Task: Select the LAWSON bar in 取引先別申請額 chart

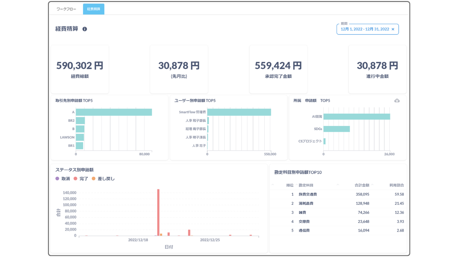Action: [80, 137]
